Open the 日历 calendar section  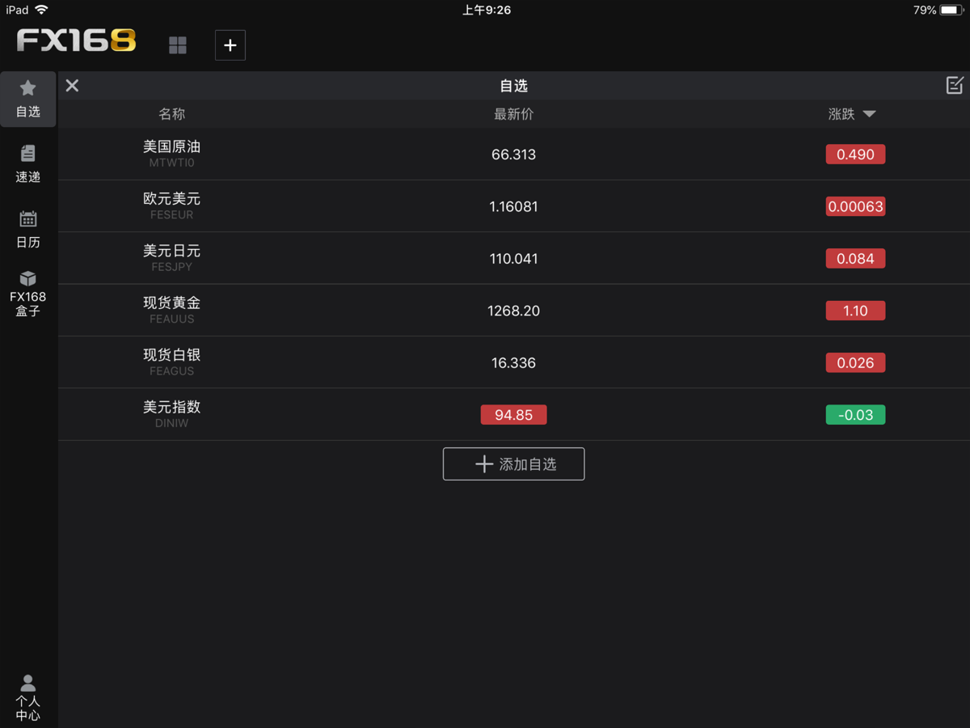click(28, 229)
